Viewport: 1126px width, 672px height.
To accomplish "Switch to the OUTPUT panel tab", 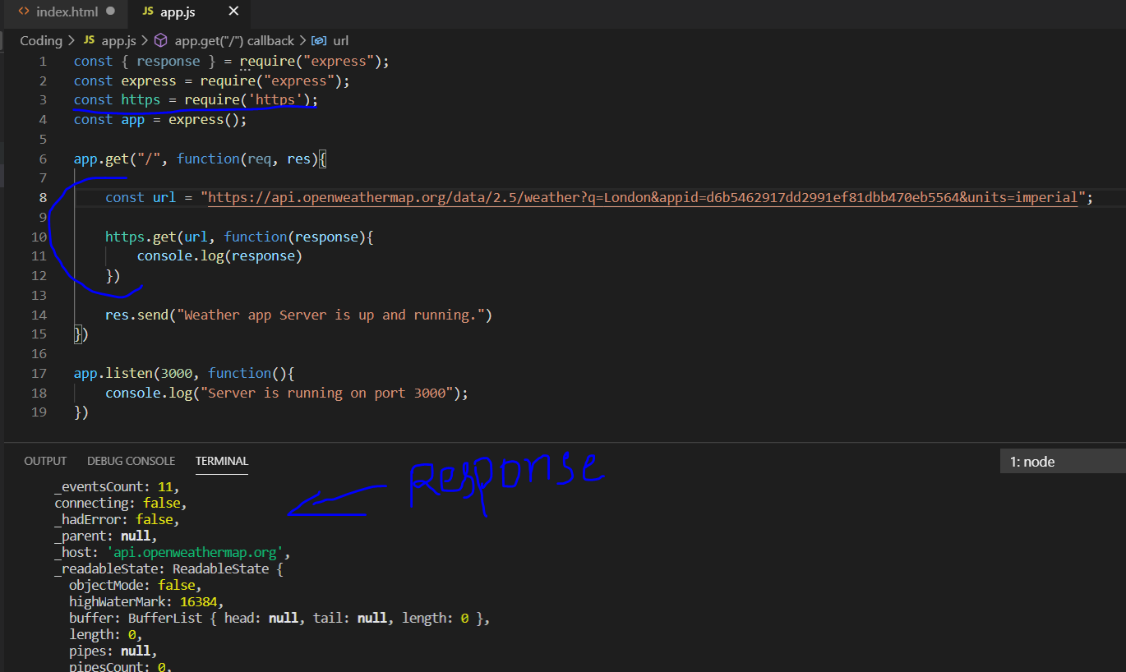I will [x=45, y=461].
